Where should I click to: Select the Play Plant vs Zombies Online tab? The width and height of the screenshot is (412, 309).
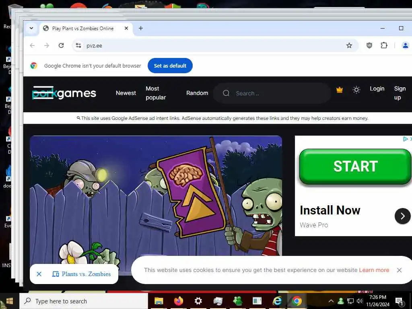83,29
